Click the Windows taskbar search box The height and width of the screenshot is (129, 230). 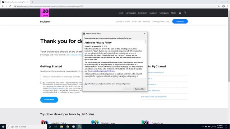point(26,126)
